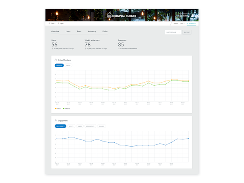Viewport: 244px width, 183px height.
Task: Click the 'Weekly active users' label
Action: coord(92,40)
